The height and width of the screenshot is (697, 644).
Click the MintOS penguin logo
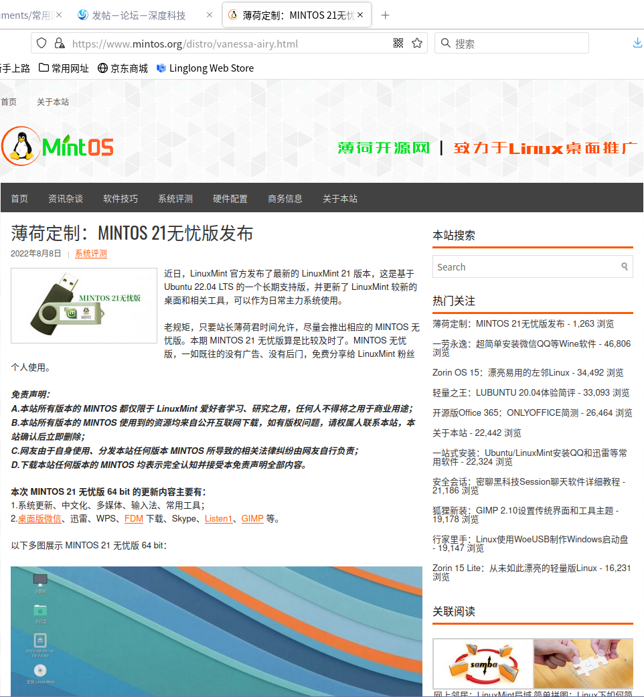[21, 145]
